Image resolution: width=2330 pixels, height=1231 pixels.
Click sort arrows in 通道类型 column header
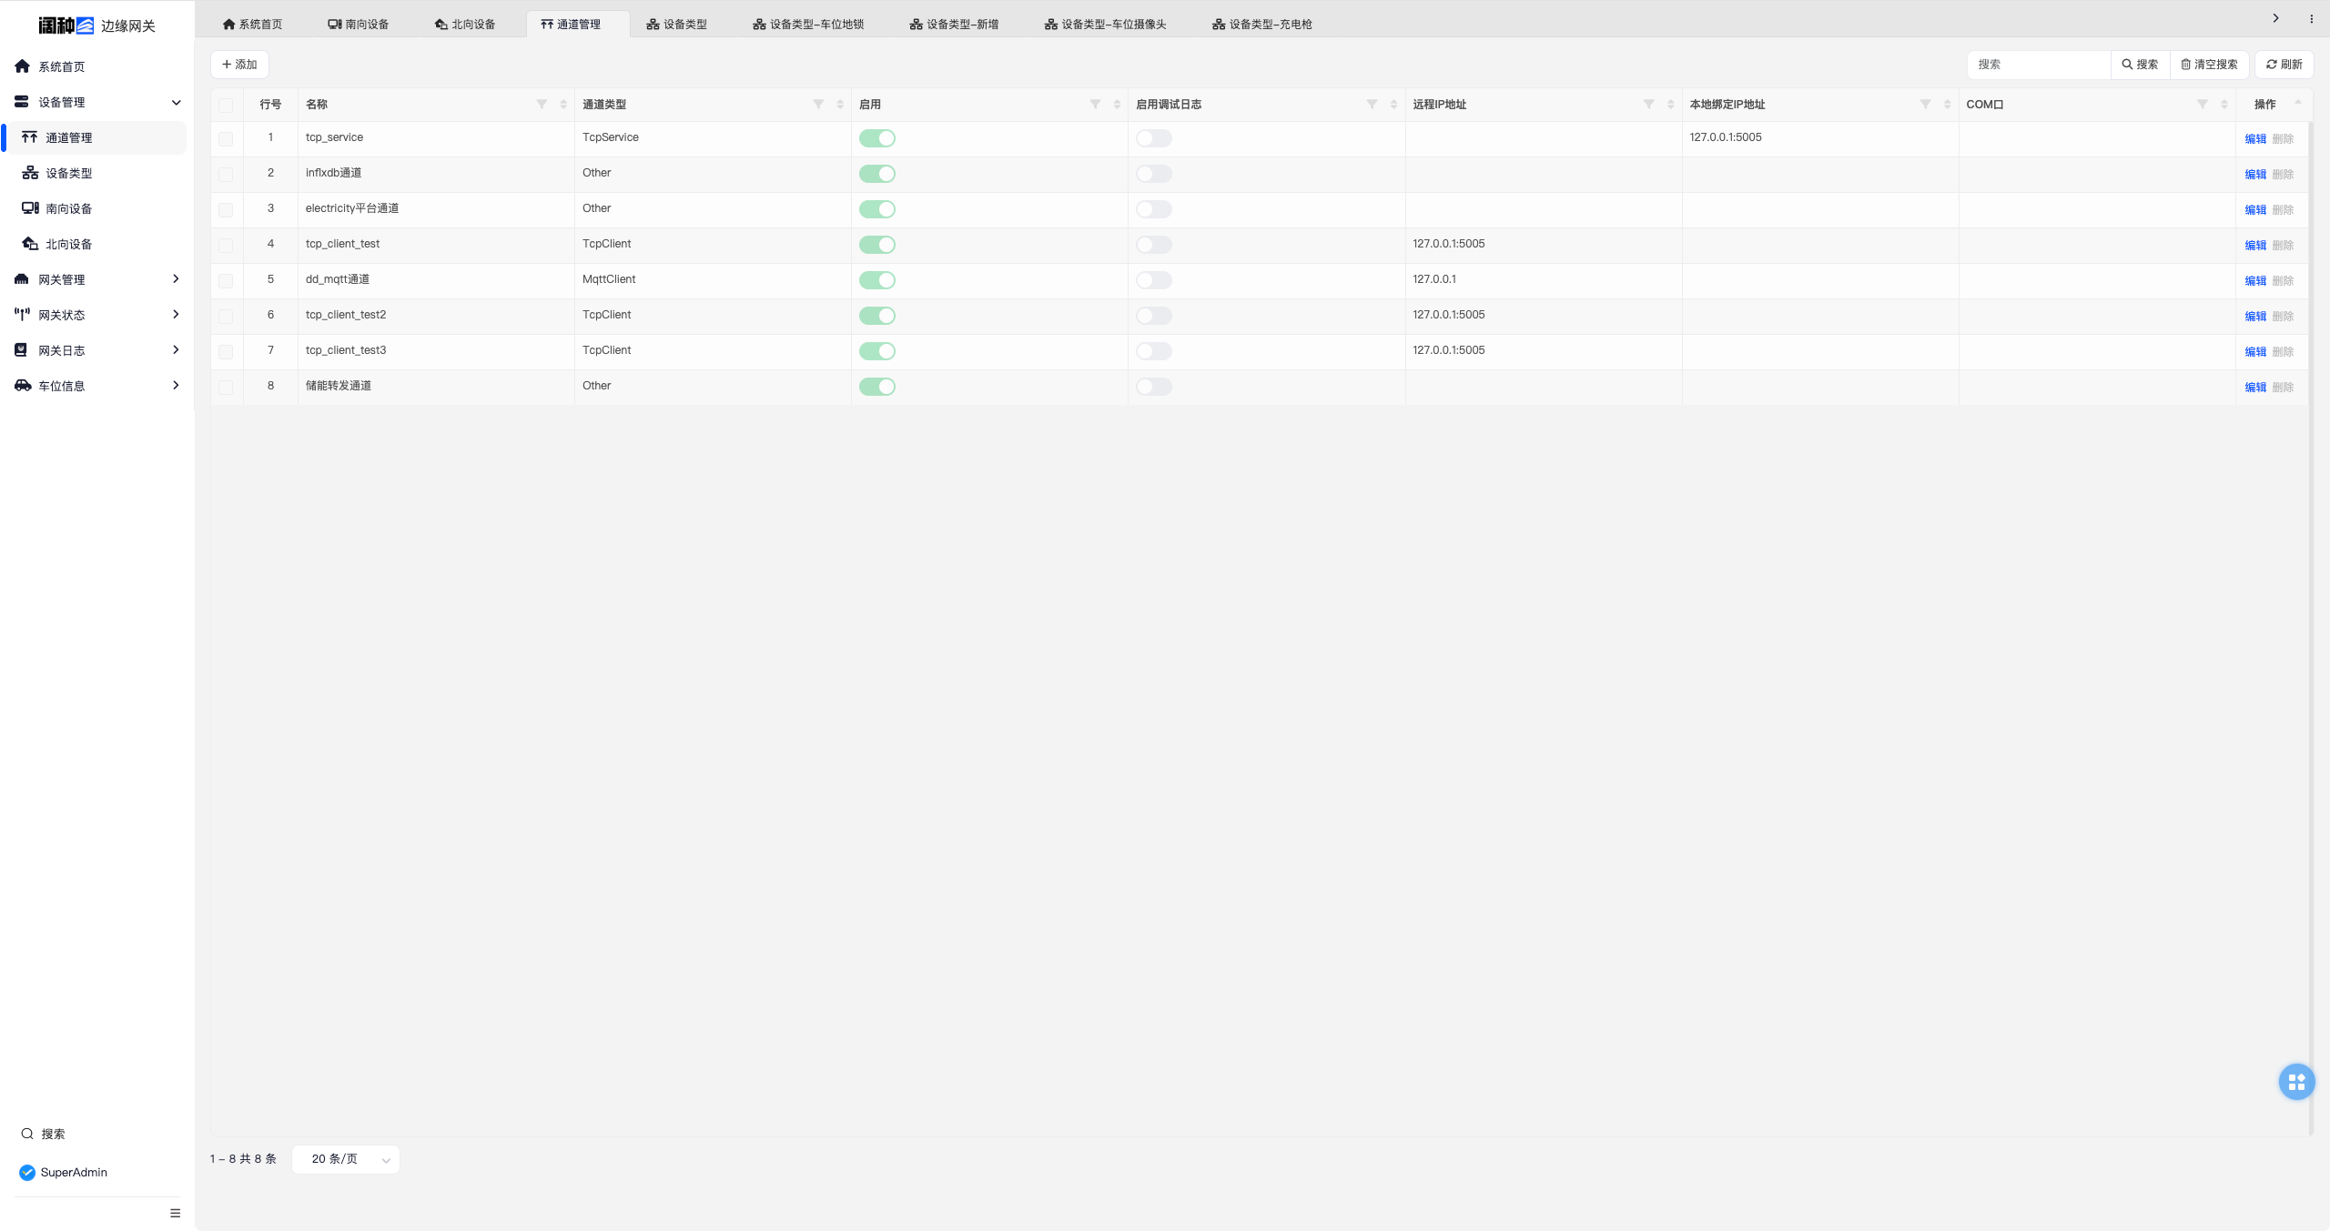click(840, 104)
